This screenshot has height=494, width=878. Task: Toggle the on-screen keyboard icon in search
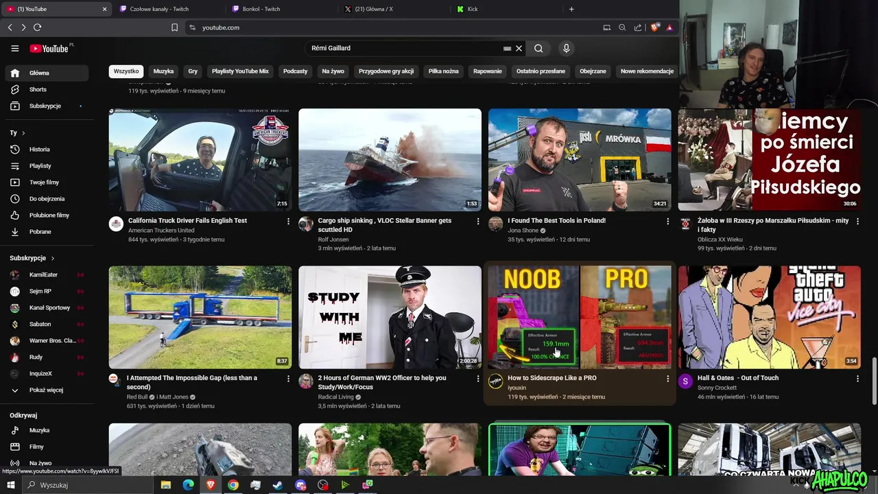507,49
